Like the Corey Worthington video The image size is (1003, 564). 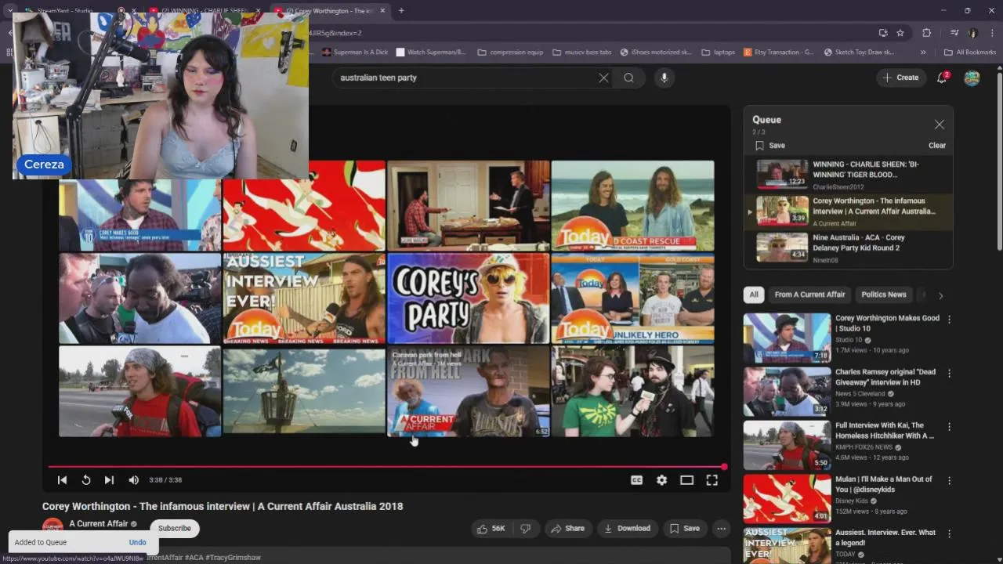pyautogui.click(x=491, y=529)
